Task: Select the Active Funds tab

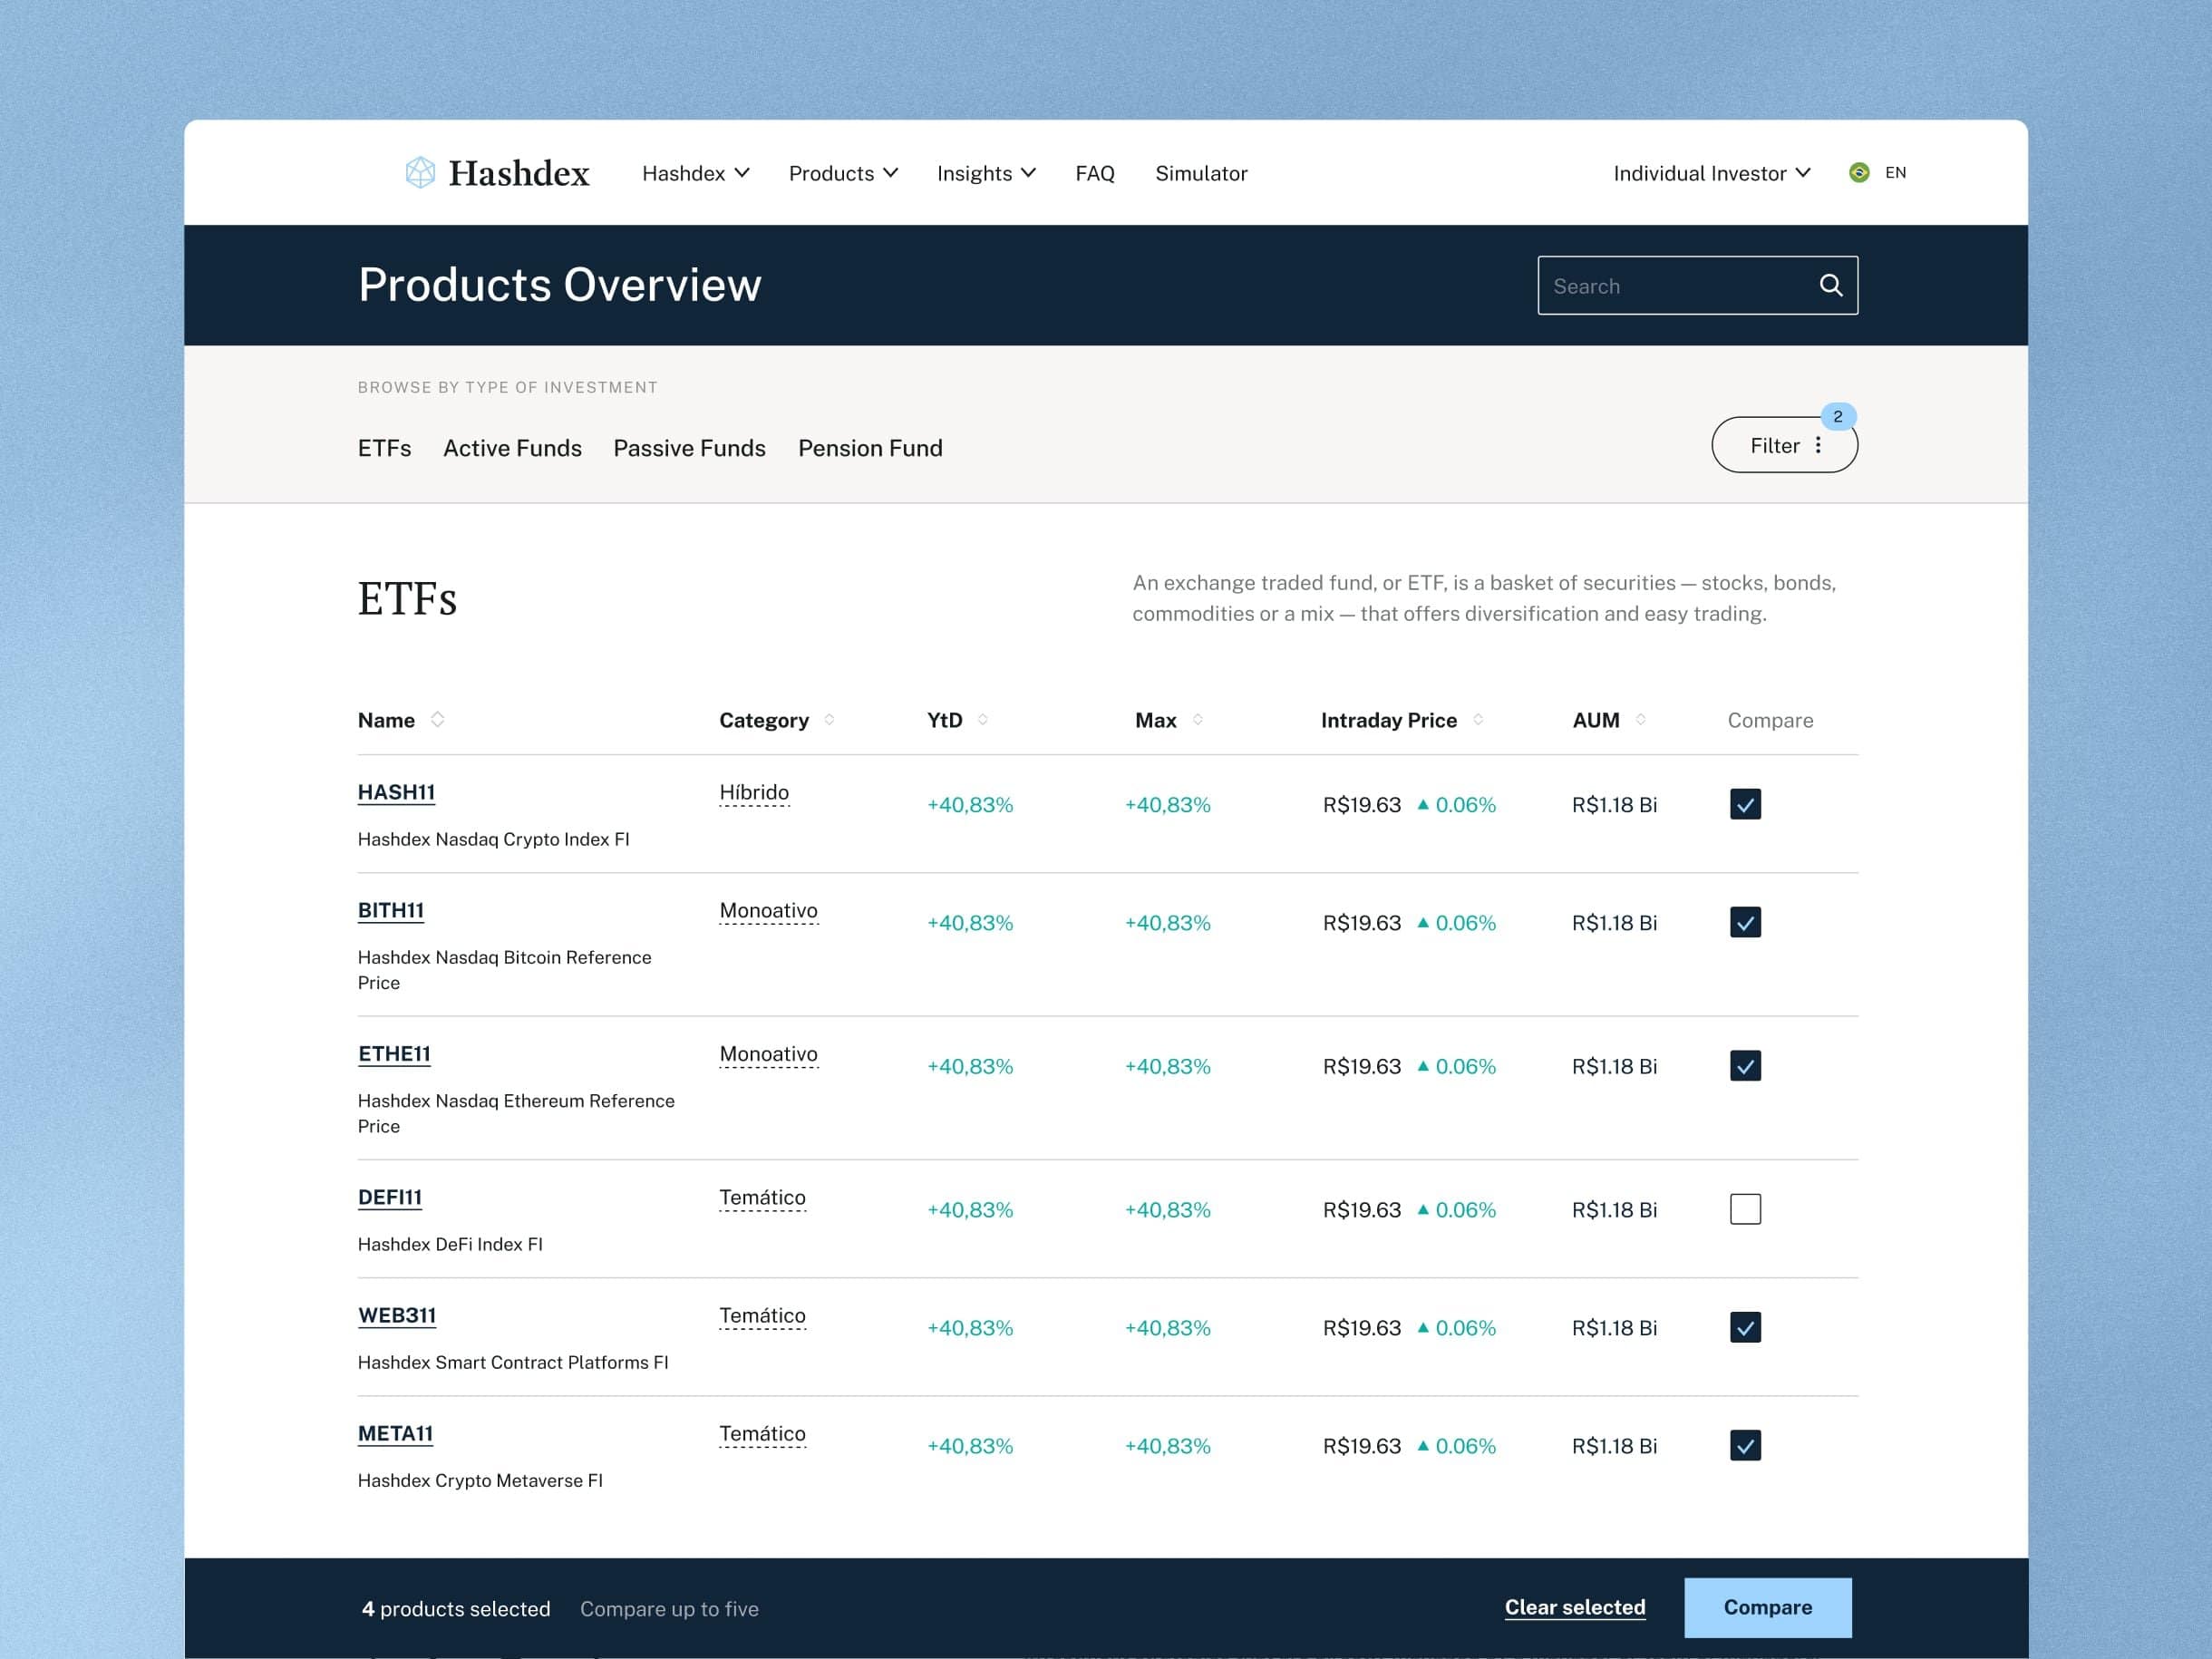Action: coord(512,448)
